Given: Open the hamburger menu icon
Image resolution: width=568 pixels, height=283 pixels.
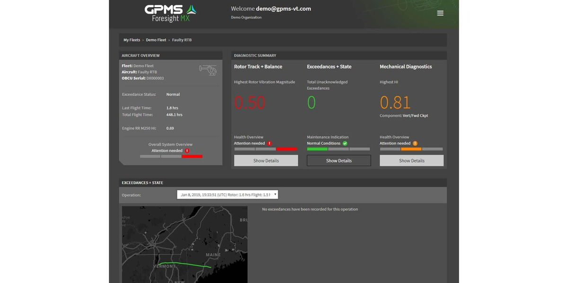Looking at the screenshot, I should 440,13.
